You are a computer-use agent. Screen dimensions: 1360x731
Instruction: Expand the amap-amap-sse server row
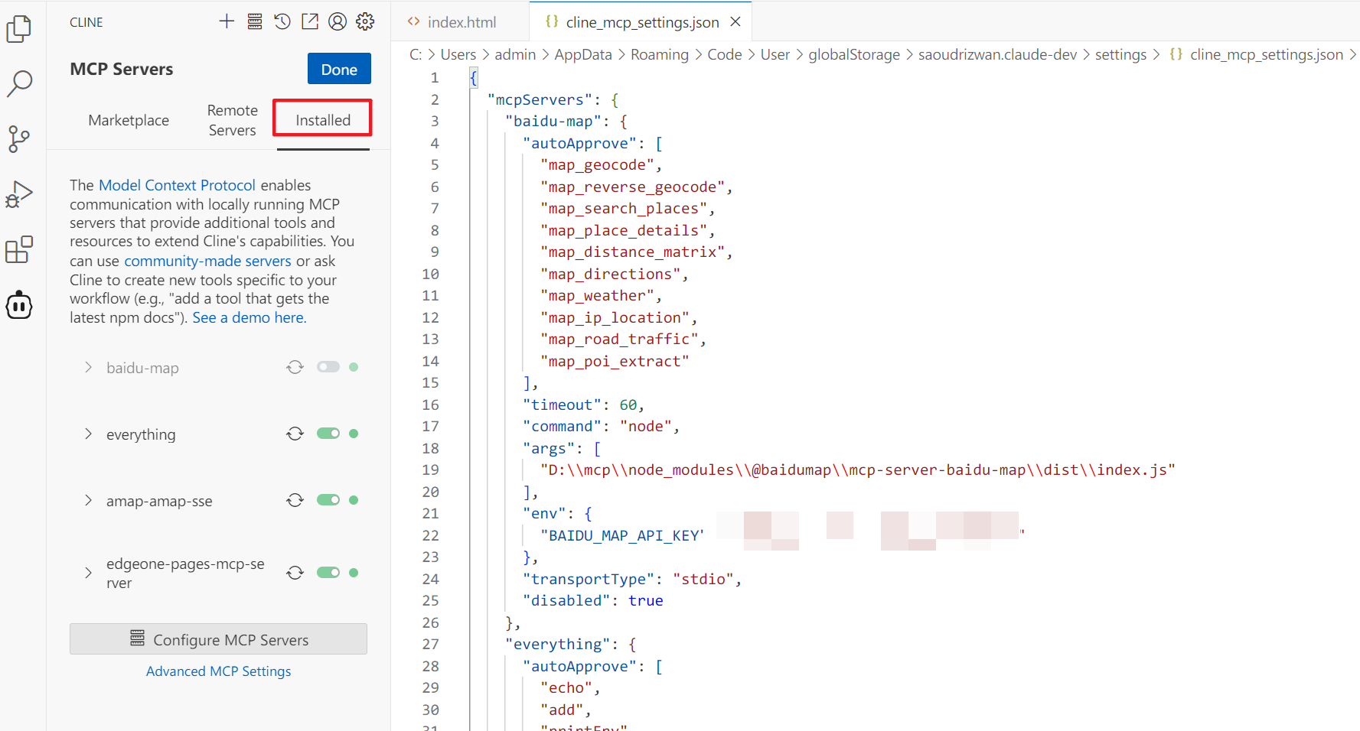[88, 501]
